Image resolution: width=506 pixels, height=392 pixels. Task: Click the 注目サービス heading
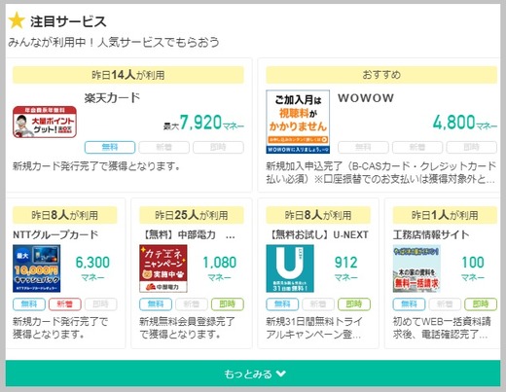tap(68, 21)
